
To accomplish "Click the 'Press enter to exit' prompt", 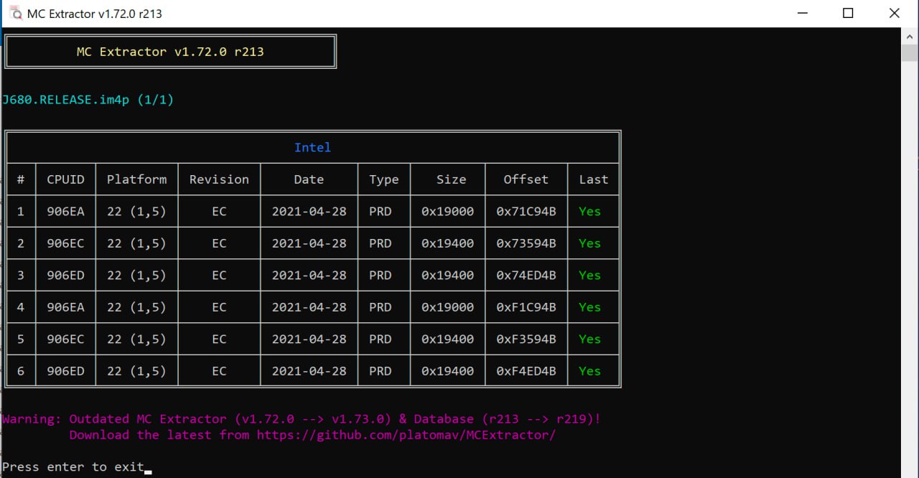I will coord(73,467).
